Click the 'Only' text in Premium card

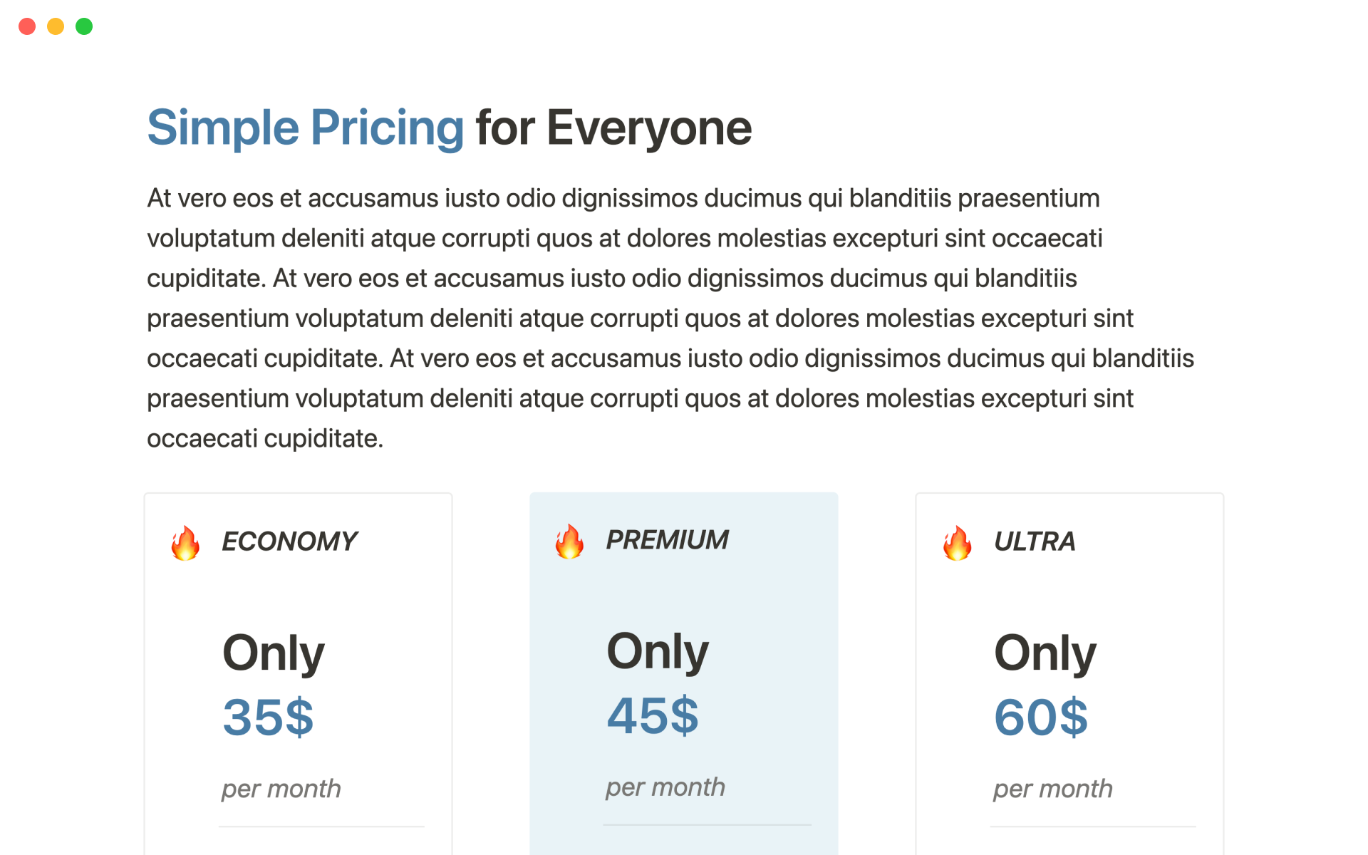click(x=657, y=651)
